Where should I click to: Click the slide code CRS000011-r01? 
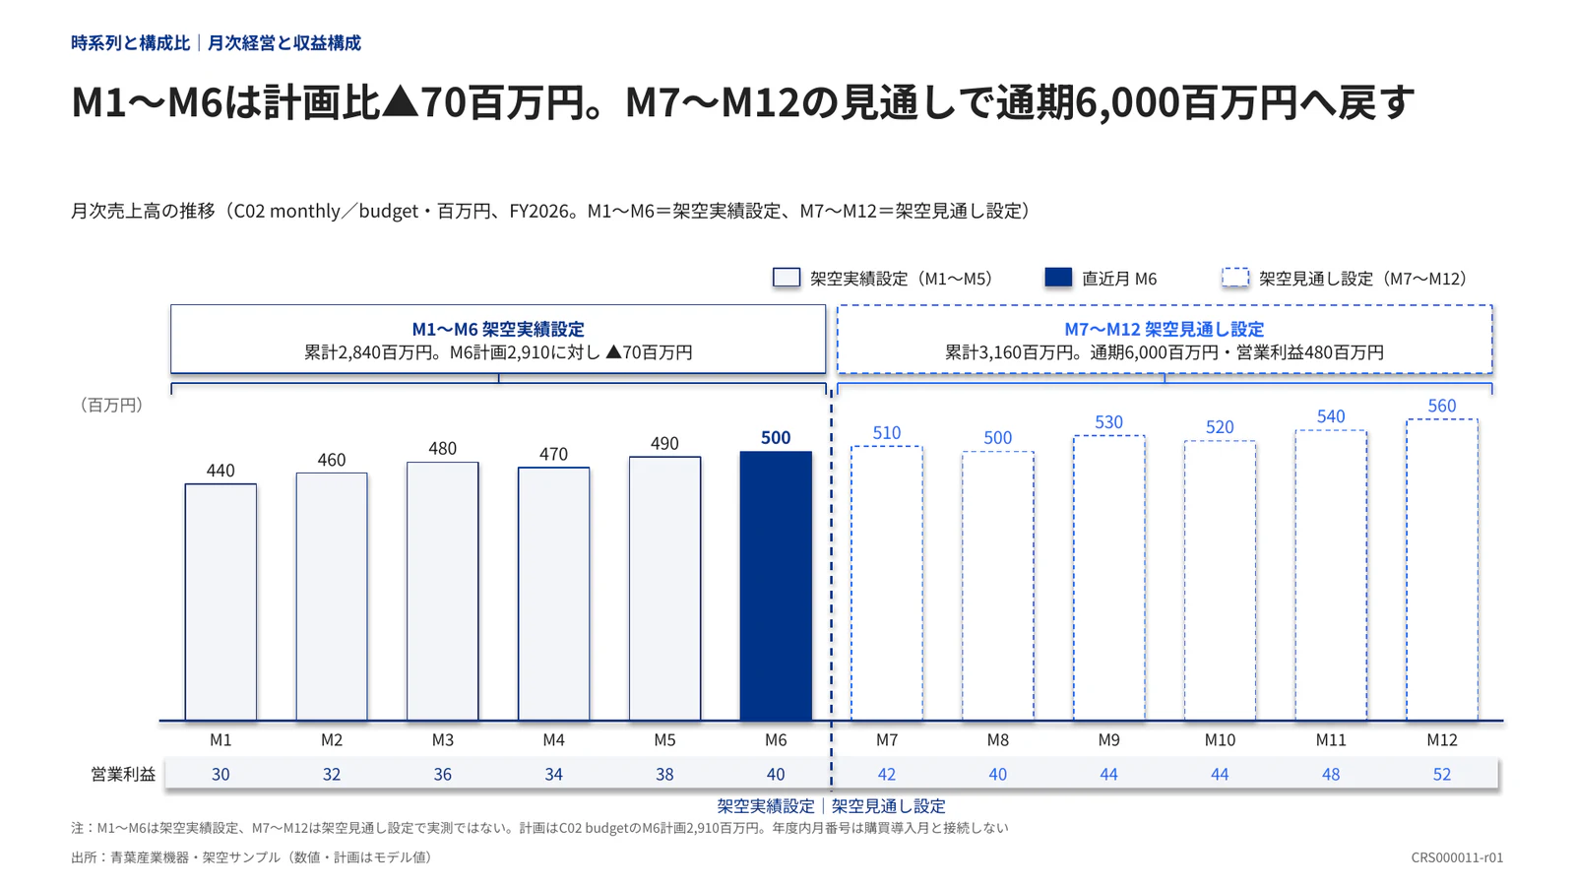coord(1457,857)
